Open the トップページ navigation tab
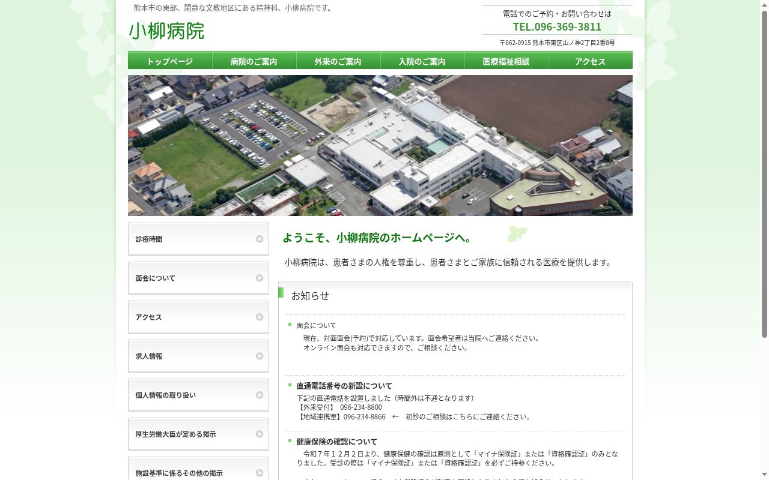This screenshot has height=480, width=769. coord(170,61)
